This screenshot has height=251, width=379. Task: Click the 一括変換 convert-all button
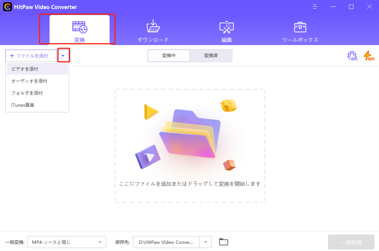click(x=351, y=242)
